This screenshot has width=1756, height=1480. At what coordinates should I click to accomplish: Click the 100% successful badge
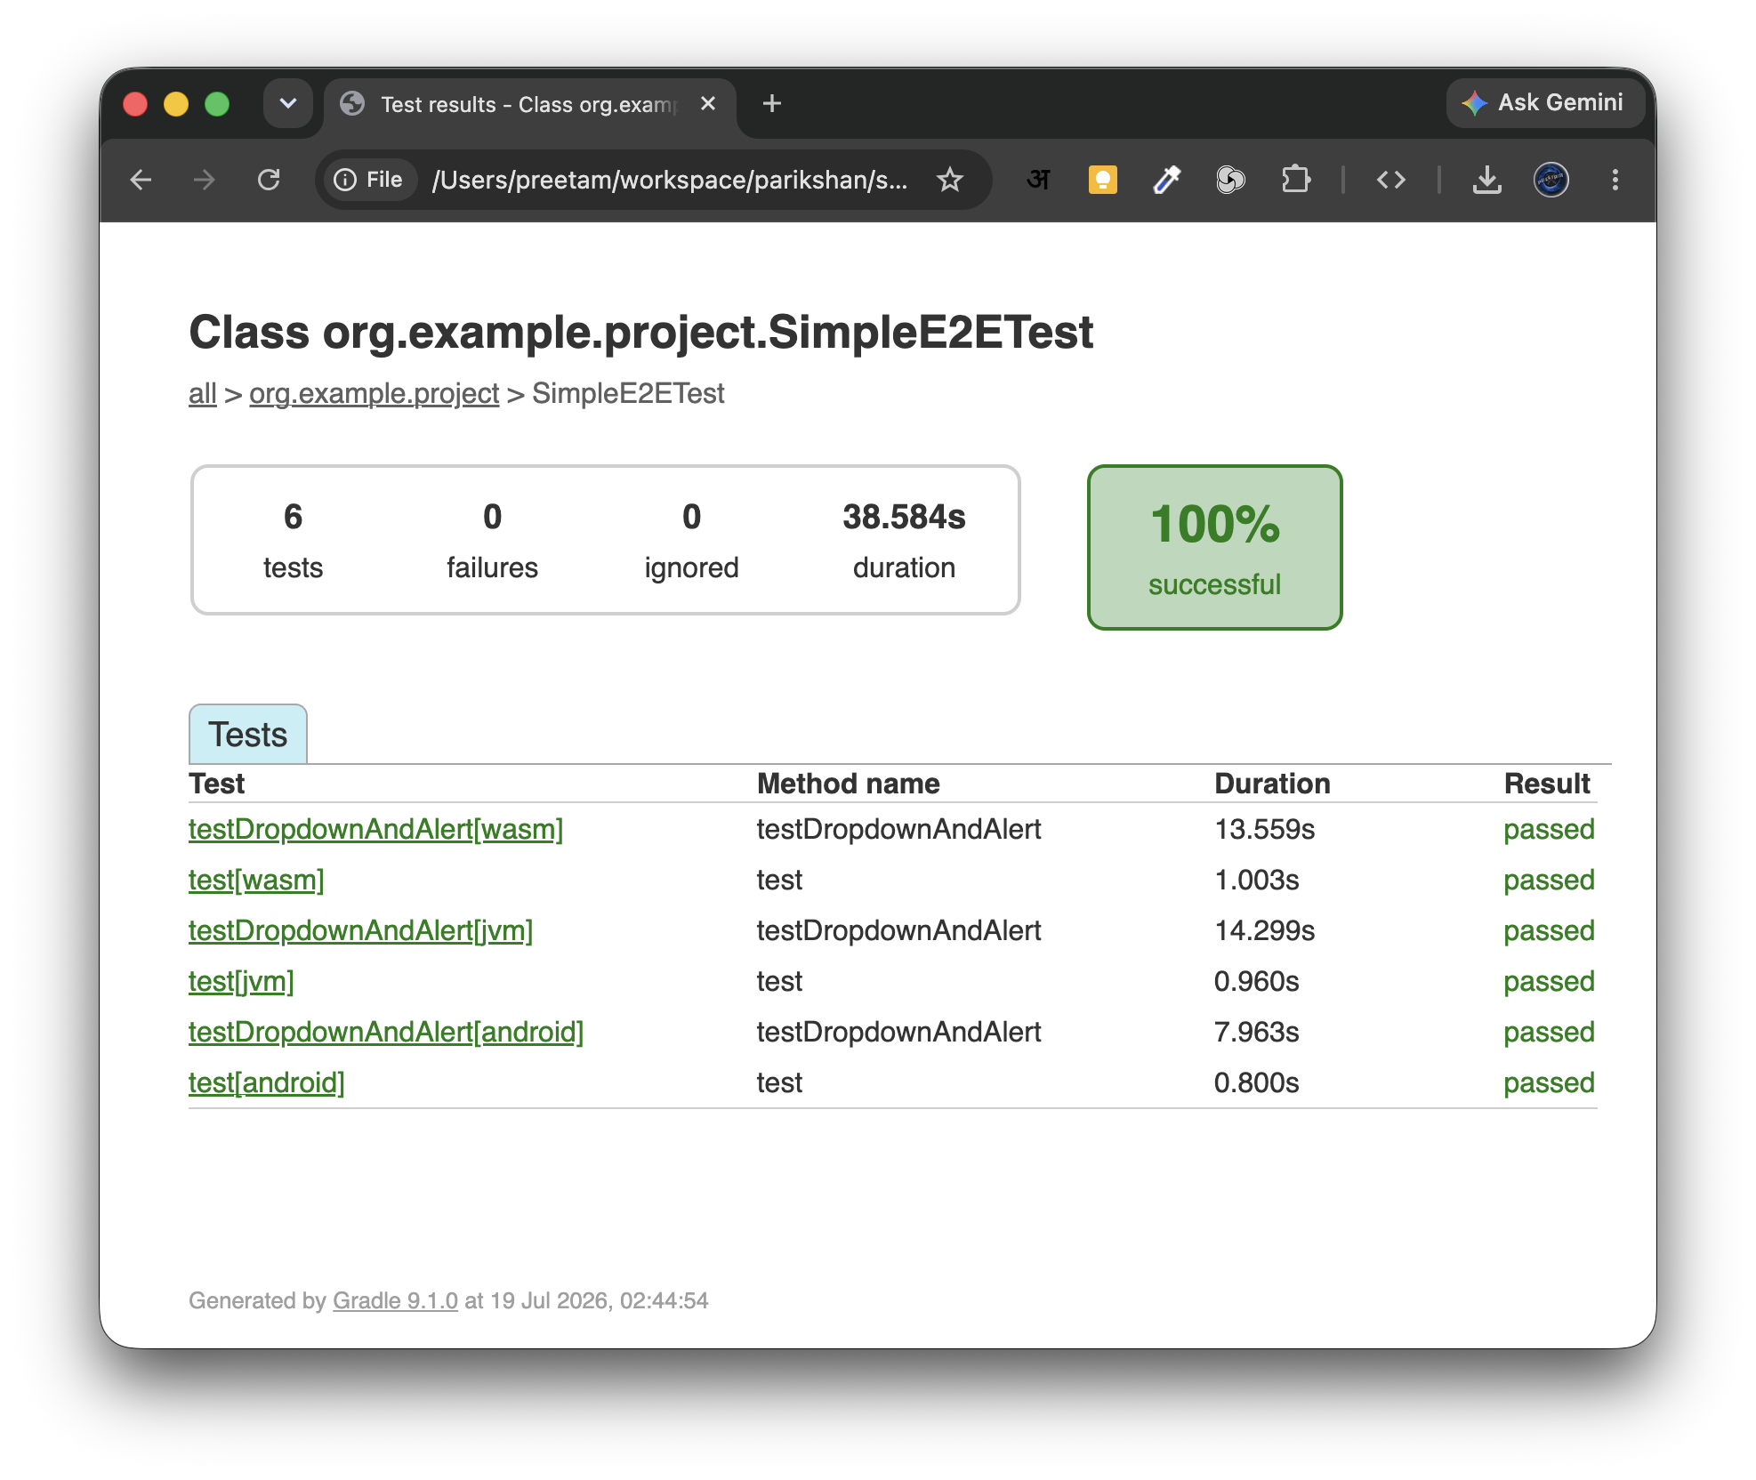click(x=1214, y=547)
